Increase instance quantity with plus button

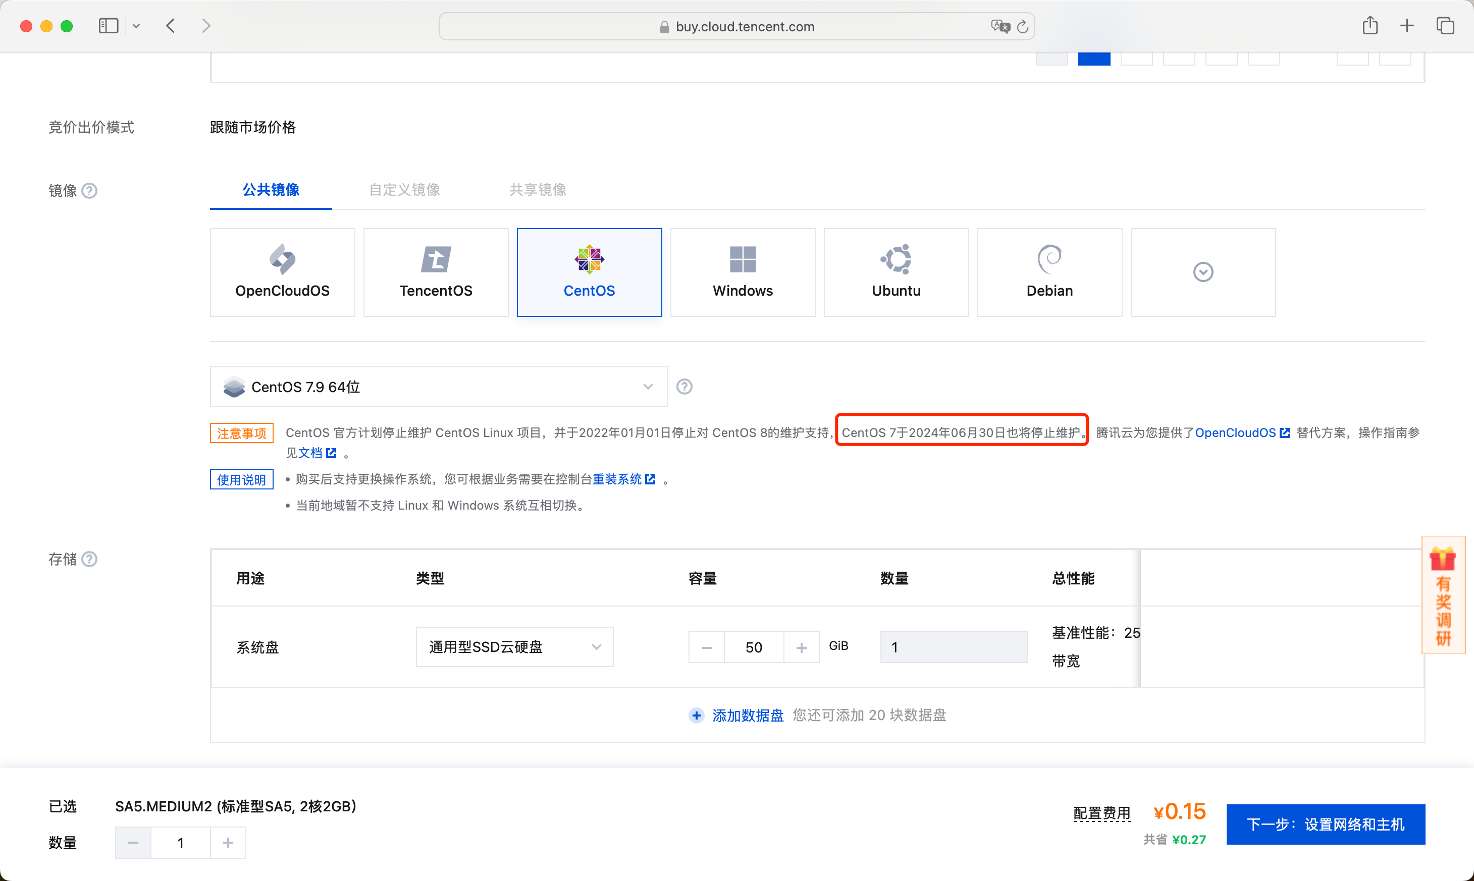click(228, 843)
